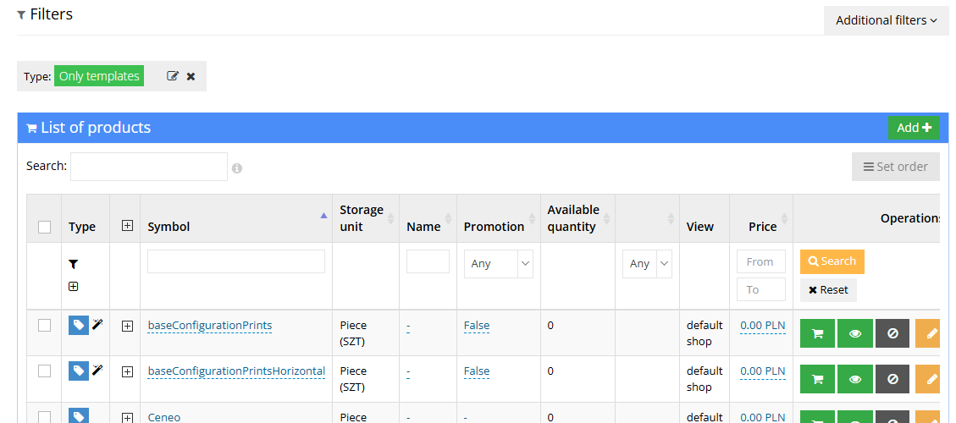
Task: Sort by Storage unit column
Action: [x=391, y=218]
